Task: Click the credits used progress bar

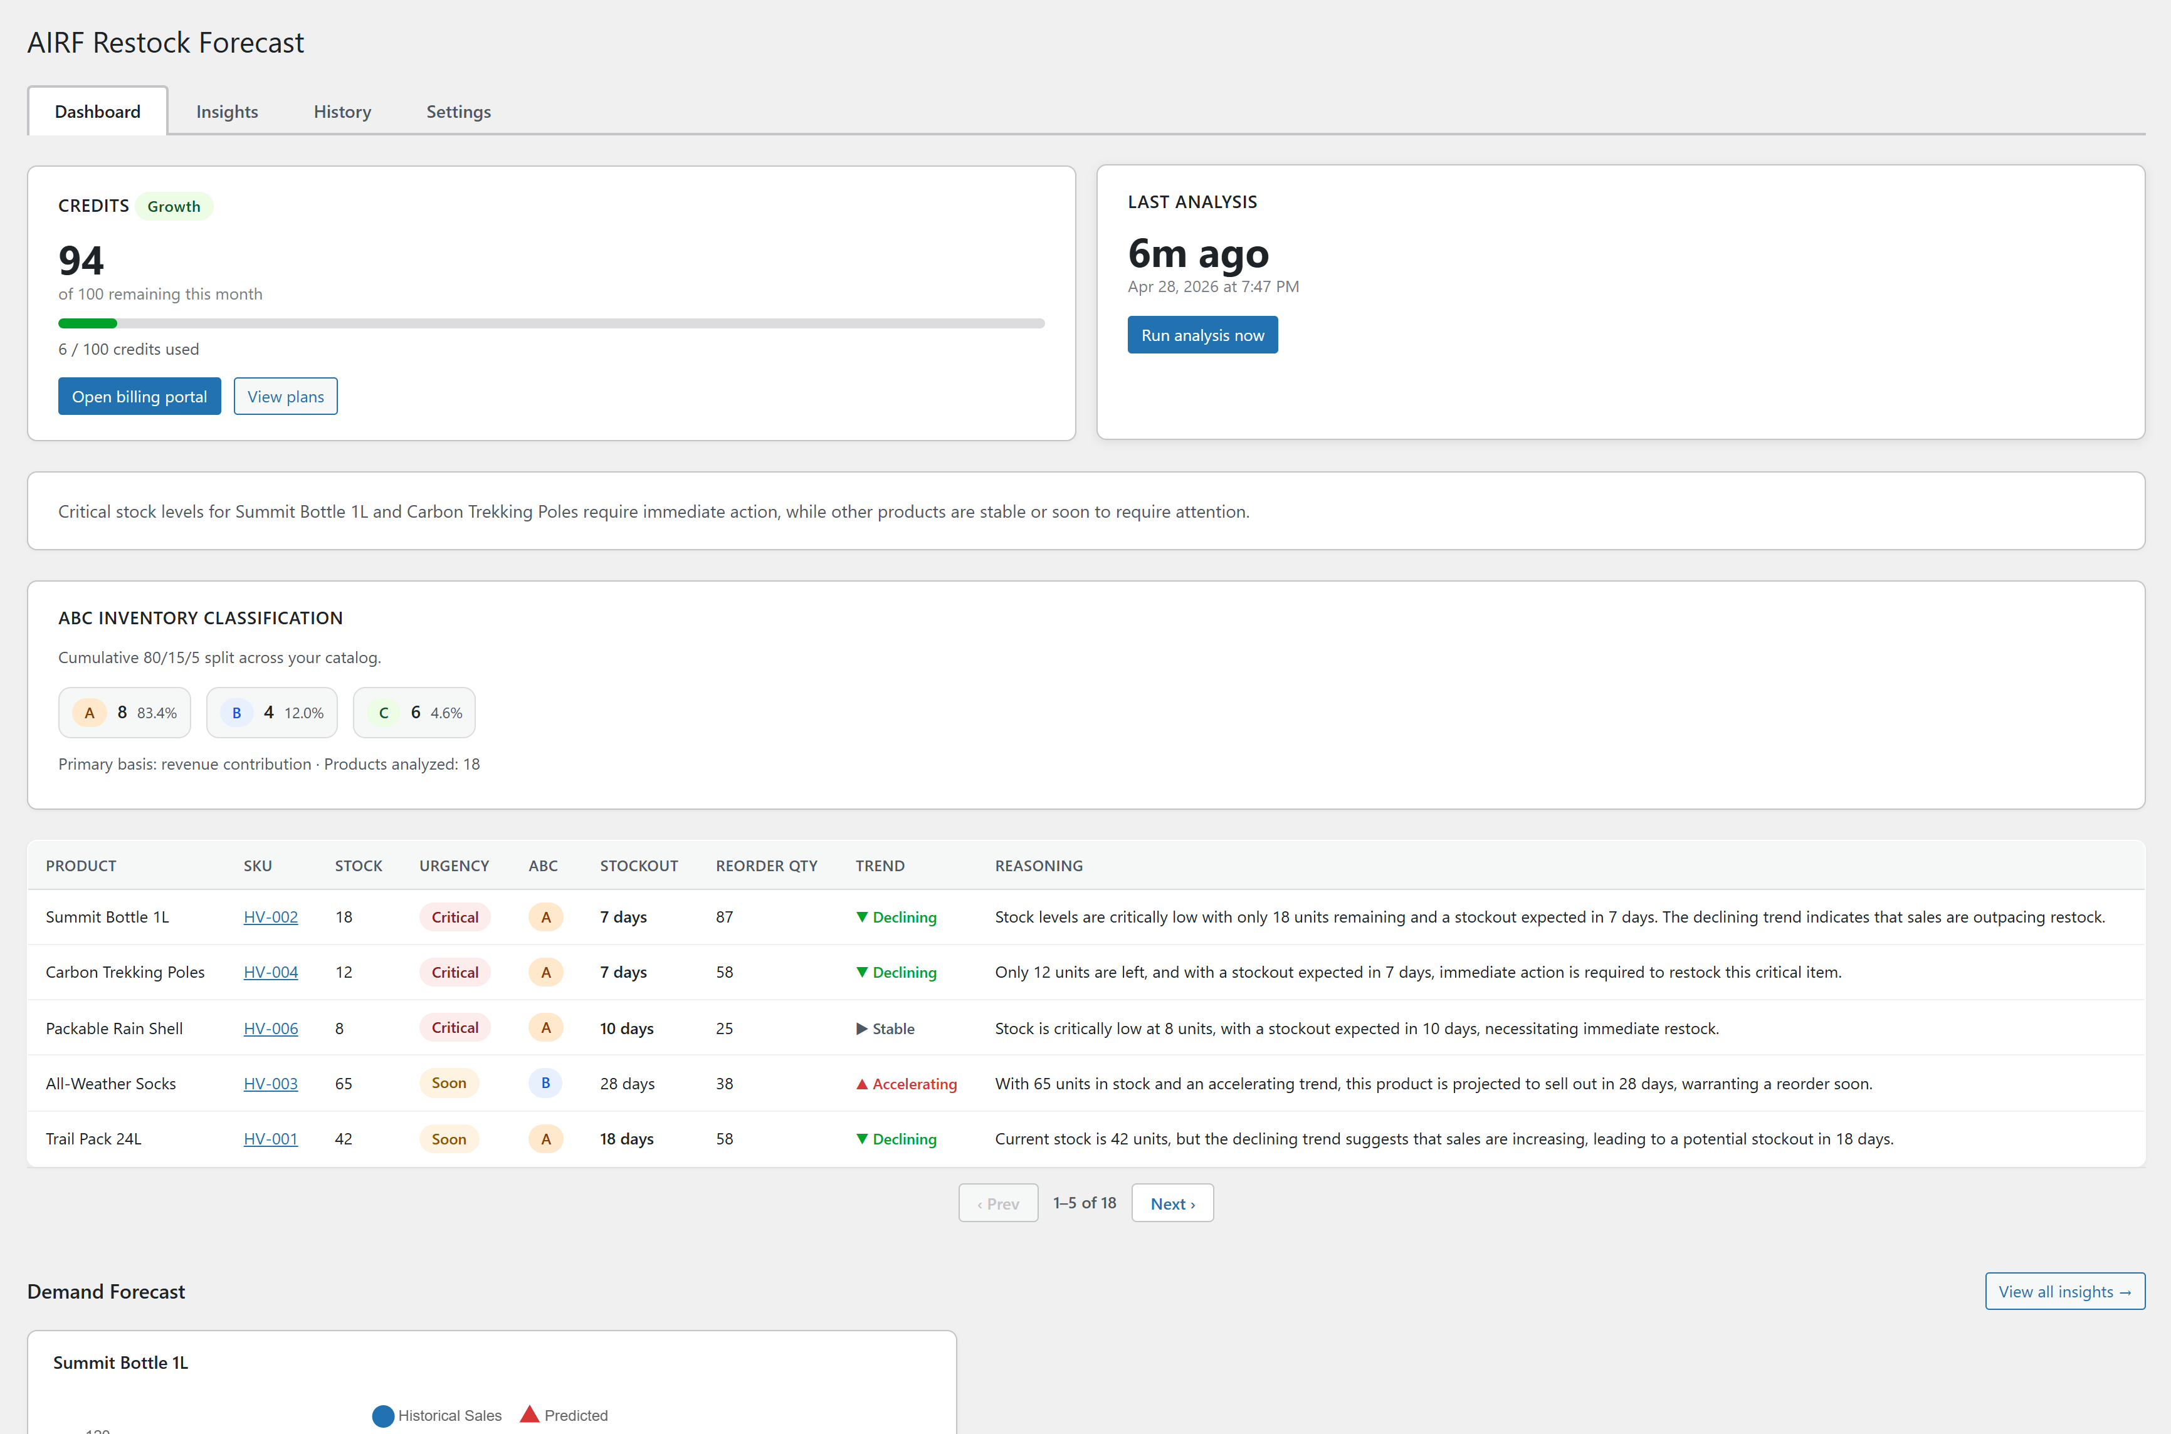Action: coord(552,324)
